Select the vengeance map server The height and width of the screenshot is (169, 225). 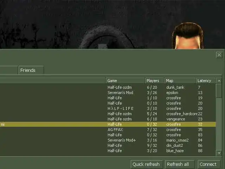(x=108, y=119)
